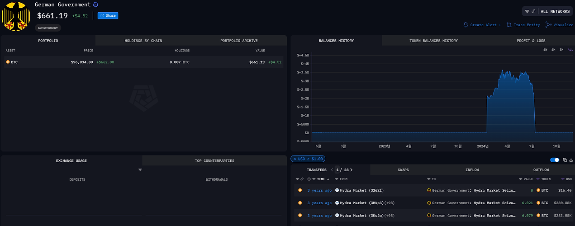This screenshot has width=575, height=226.
Task: Click the verified badge beside German Government
Action: (95, 5)
